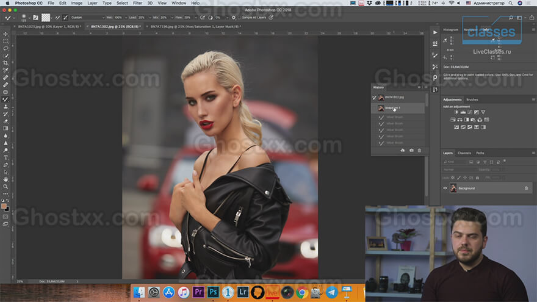Switch to the Brushes tab

[472, 99]
